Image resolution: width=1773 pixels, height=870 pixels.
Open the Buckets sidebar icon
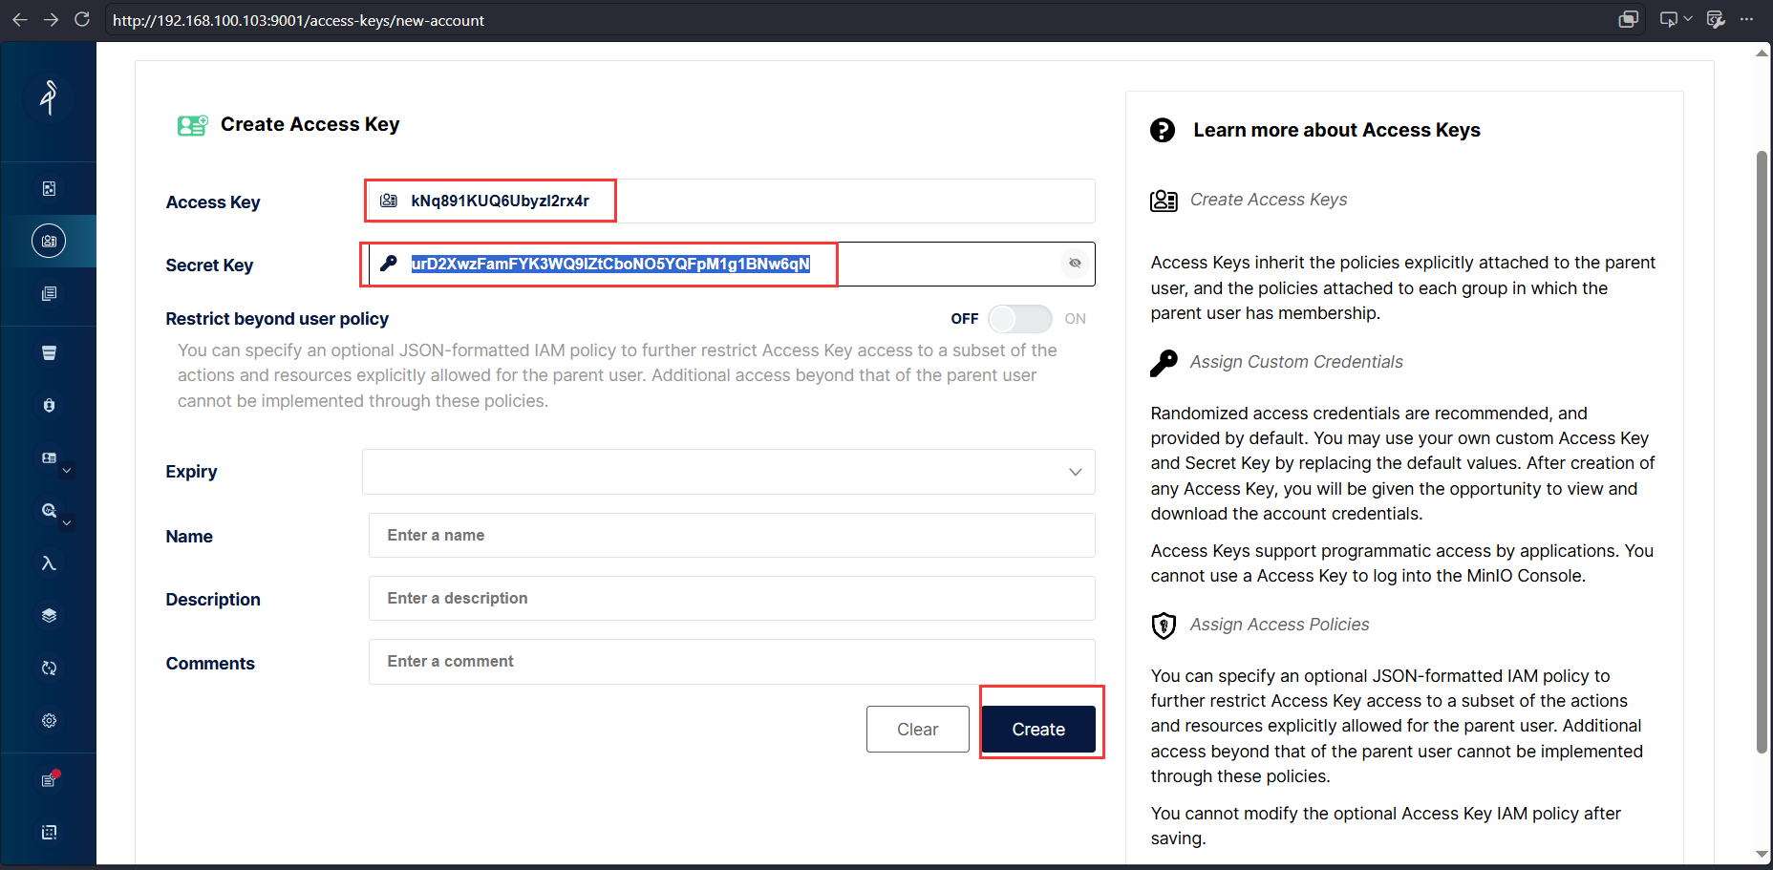tap(49, 353)
